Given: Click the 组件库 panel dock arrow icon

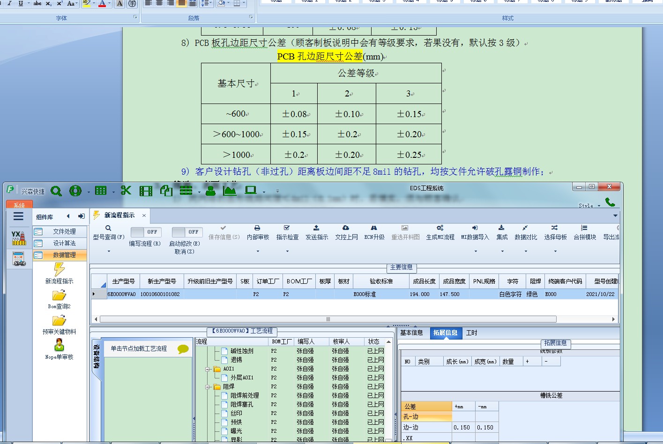Looking at the screenshot, I should (82, 216).
